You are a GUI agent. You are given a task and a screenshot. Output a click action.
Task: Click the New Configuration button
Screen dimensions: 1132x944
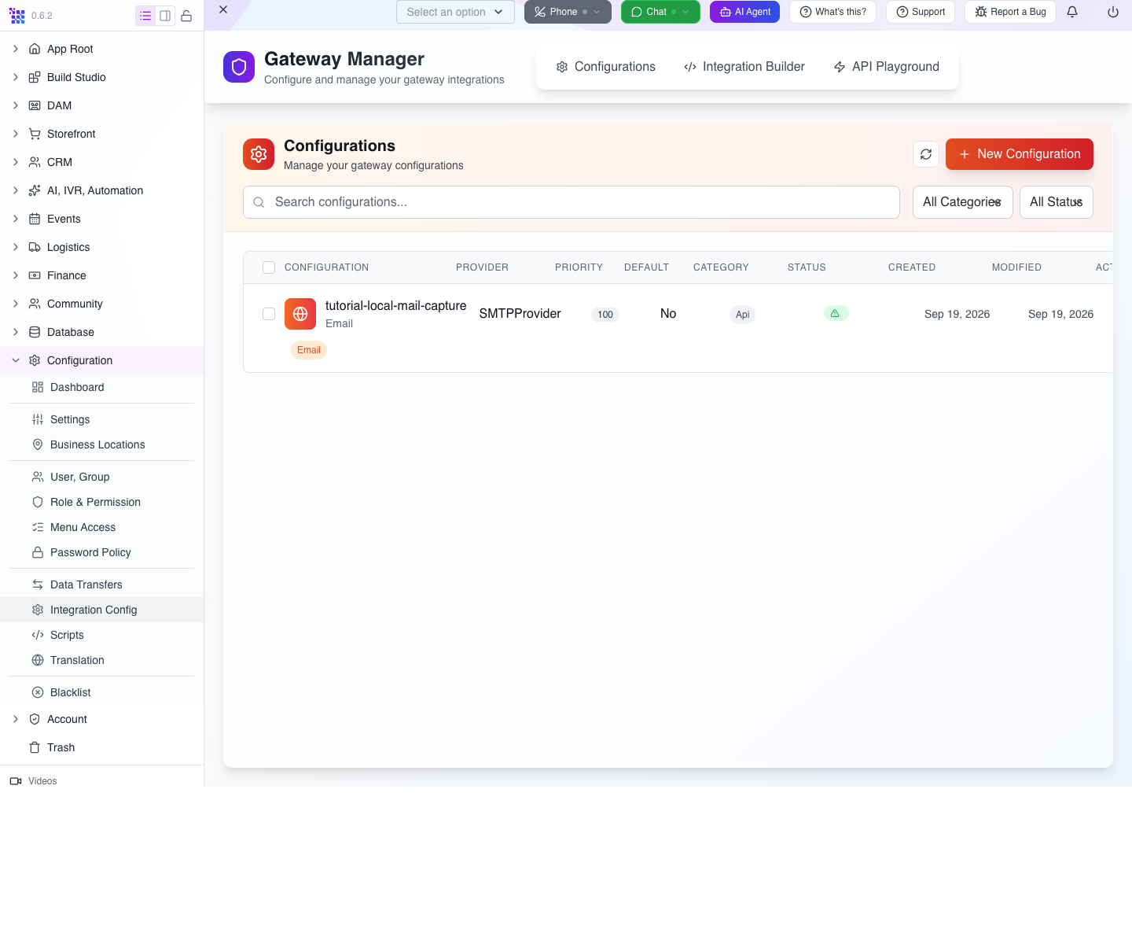pos(1020,154)
